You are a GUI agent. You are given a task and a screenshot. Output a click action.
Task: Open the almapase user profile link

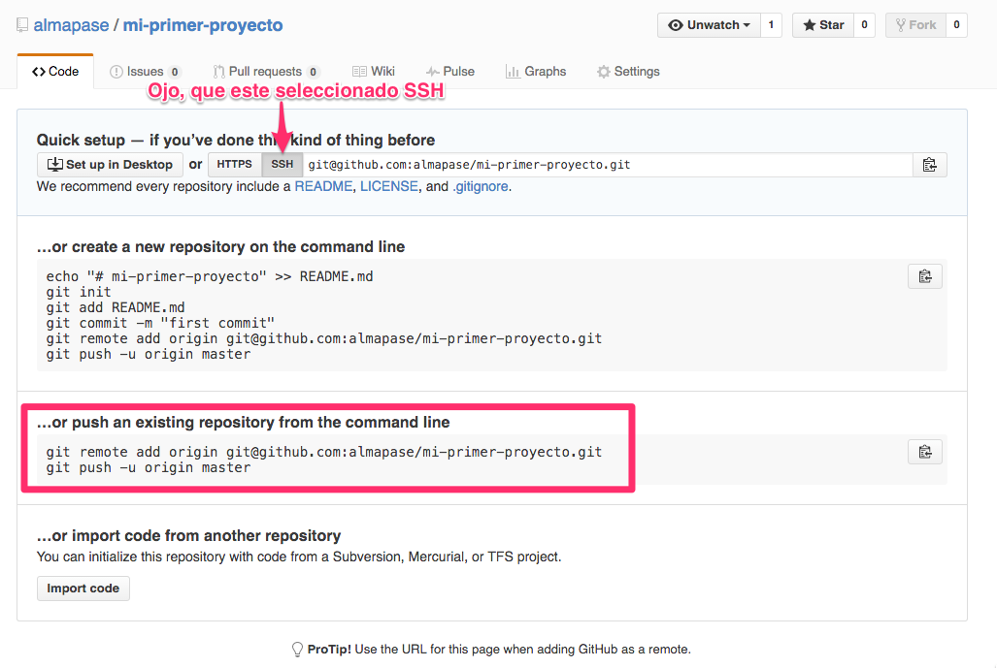(x=71, y=25)
